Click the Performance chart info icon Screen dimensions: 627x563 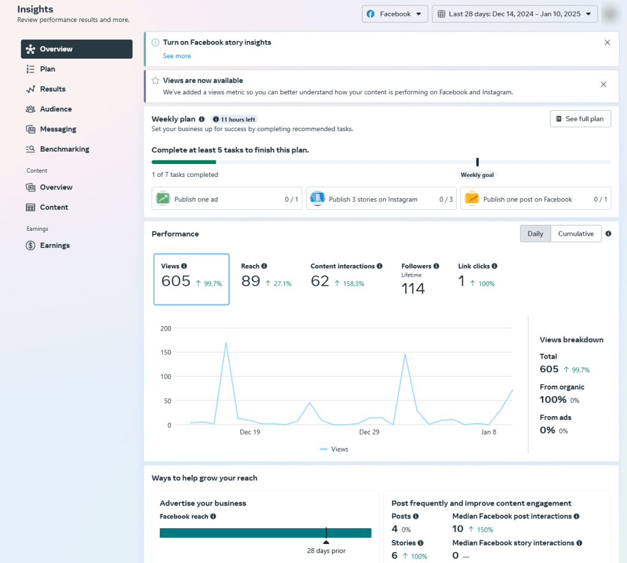click(x=608, y=233)
